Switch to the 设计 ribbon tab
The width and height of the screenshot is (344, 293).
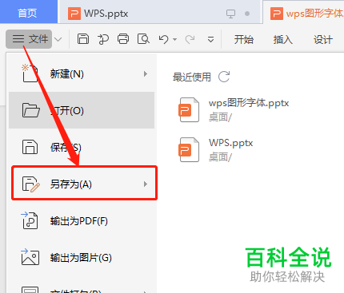322,39
